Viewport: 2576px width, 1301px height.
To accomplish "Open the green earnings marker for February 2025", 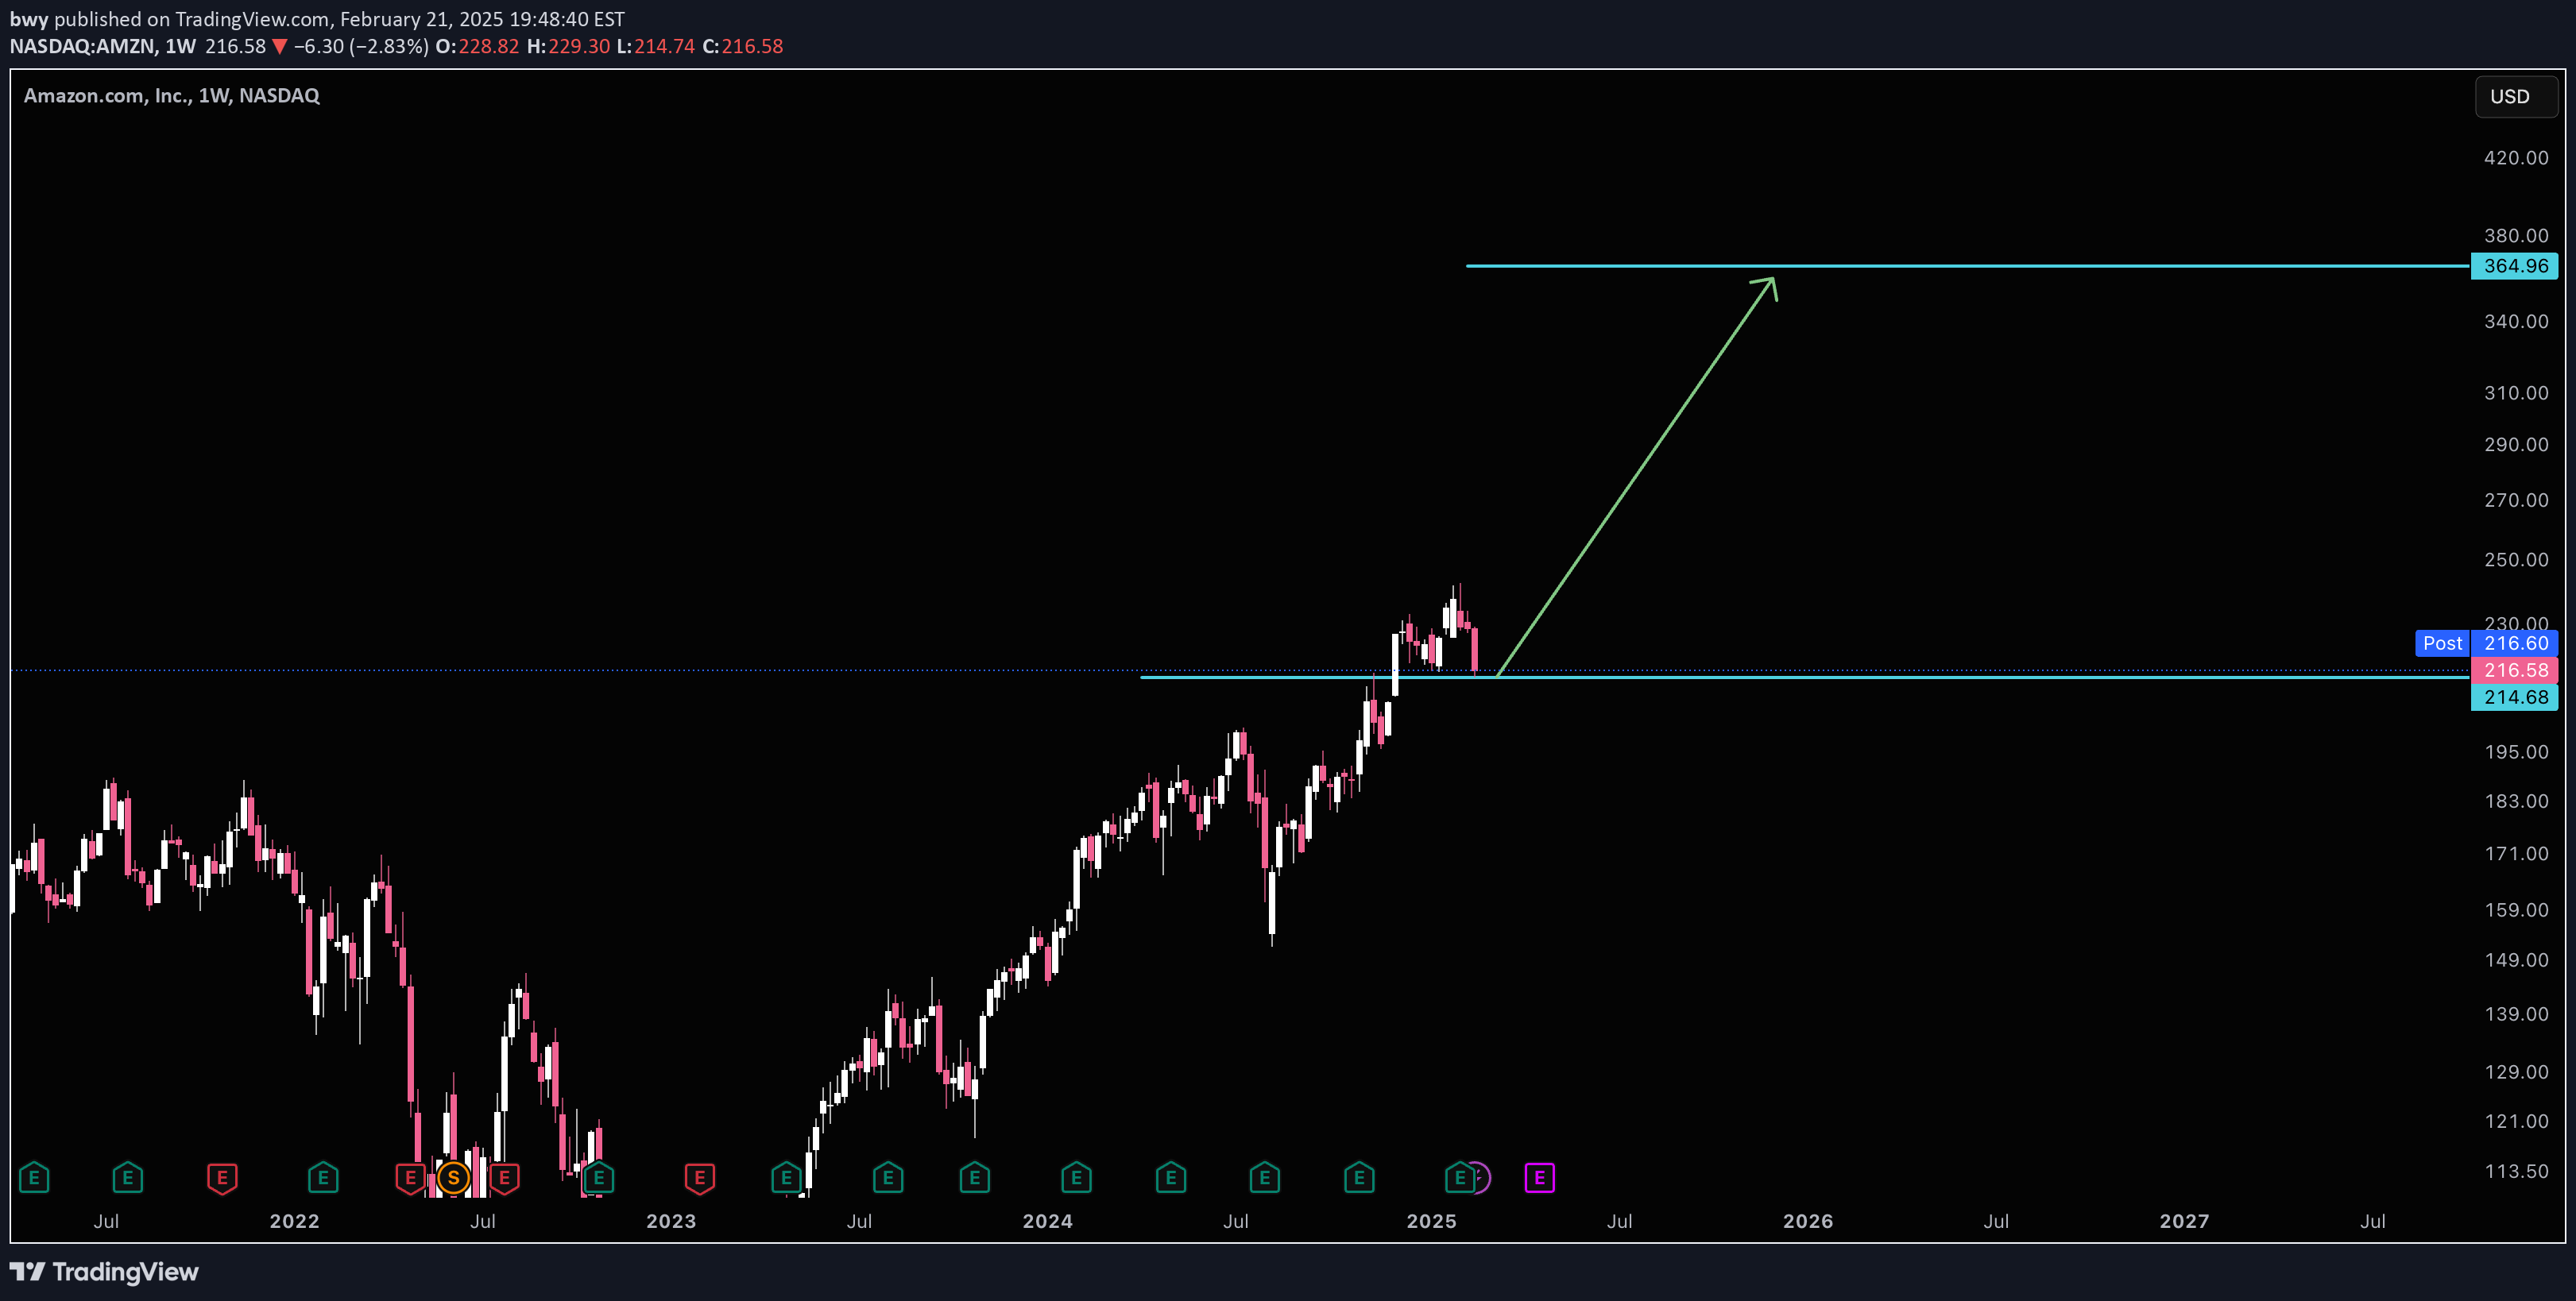I will click(x=1460, y=1177).
